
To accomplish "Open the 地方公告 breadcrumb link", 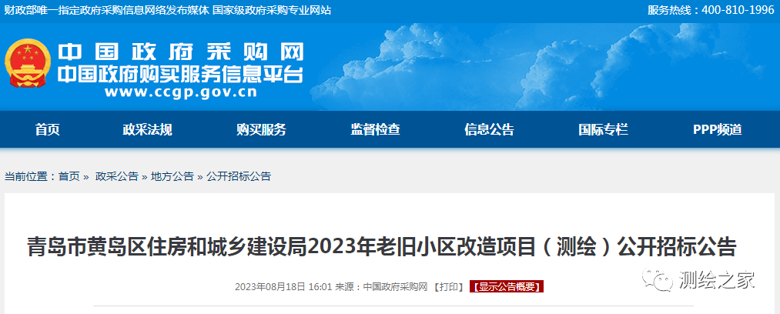I will (172, 176).
